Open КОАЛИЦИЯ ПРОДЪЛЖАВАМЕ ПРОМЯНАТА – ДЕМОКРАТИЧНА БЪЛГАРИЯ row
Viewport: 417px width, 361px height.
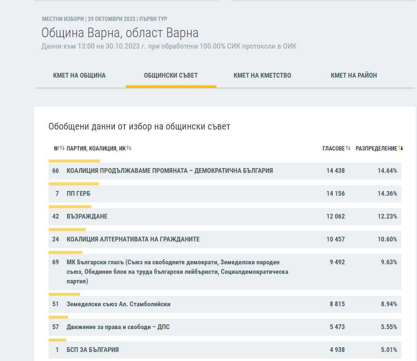pos(225,170)
